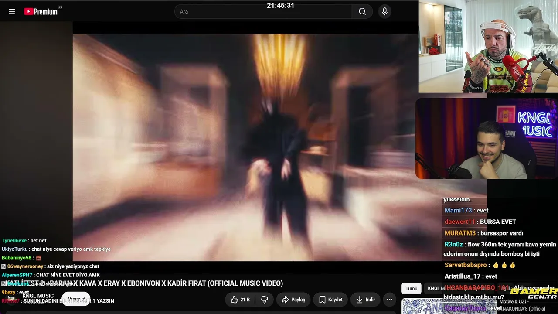Dislike the video with the thumbs-down icon
The height and width of the screenshot is (314, 558).
click(x=264, y=300)
